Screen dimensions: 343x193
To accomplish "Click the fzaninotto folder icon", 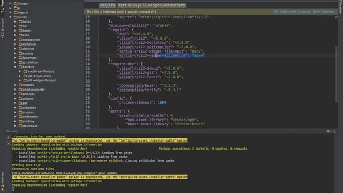I will click(x=20, y=58).
